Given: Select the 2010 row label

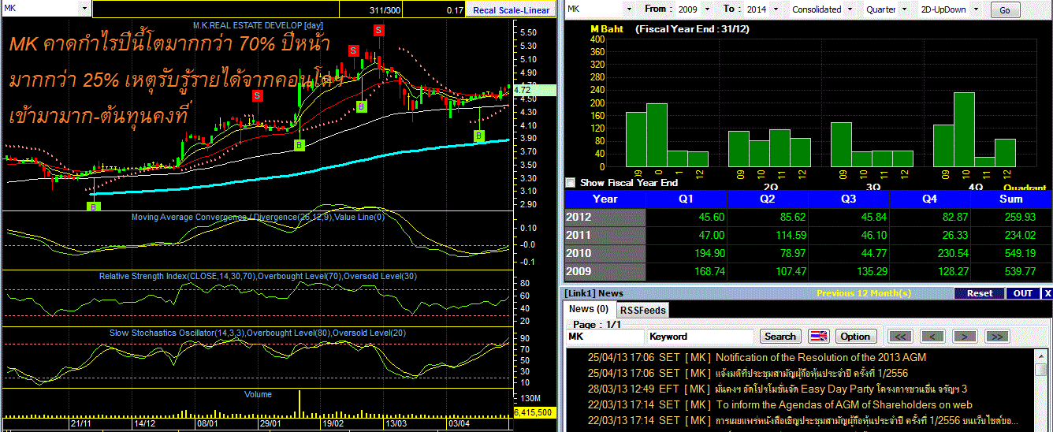Looking at the screenshot, I should [605, 254].
